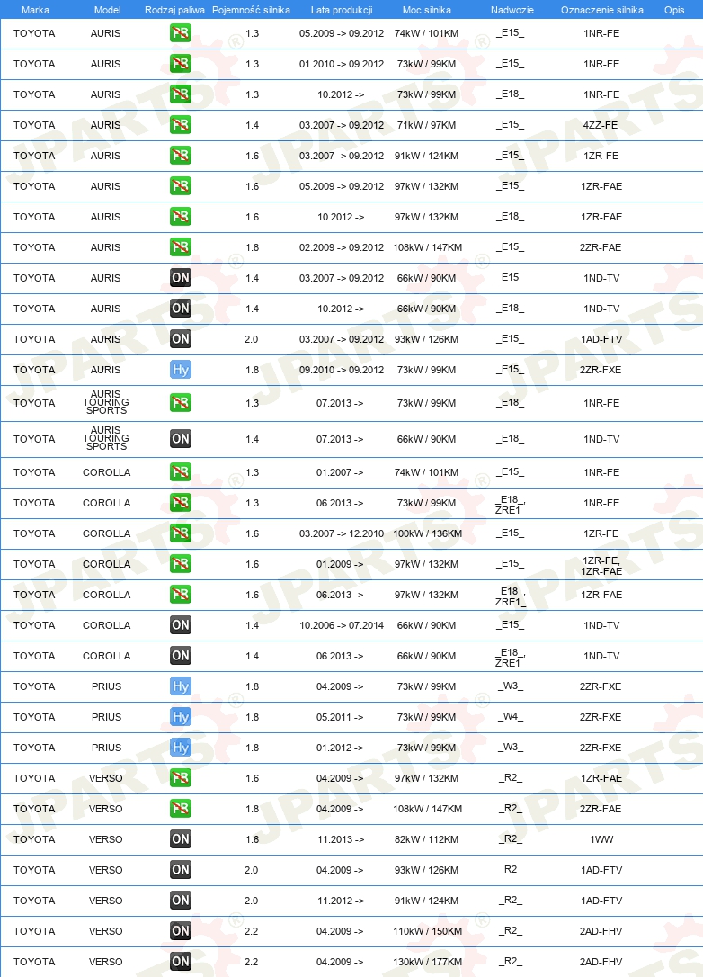
Task: Click the production years 02.2009 -> 09.2012
Action: (342, 247)
